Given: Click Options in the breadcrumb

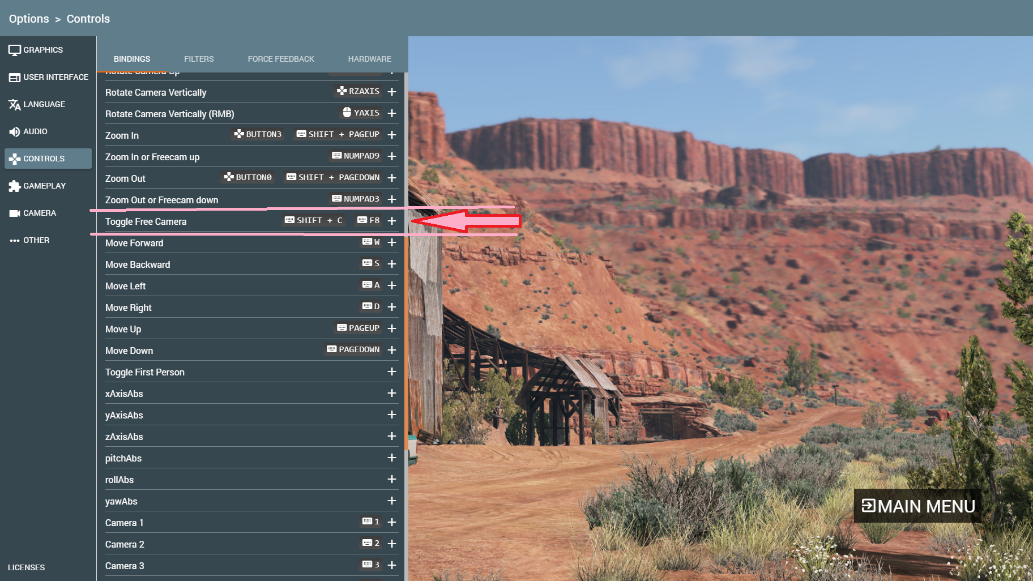Looking at the screenshot, I should (29, 19).
